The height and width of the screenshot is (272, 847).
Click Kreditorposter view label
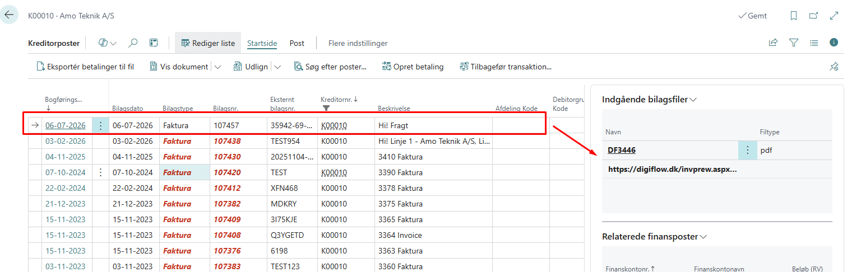pos(54,43)
